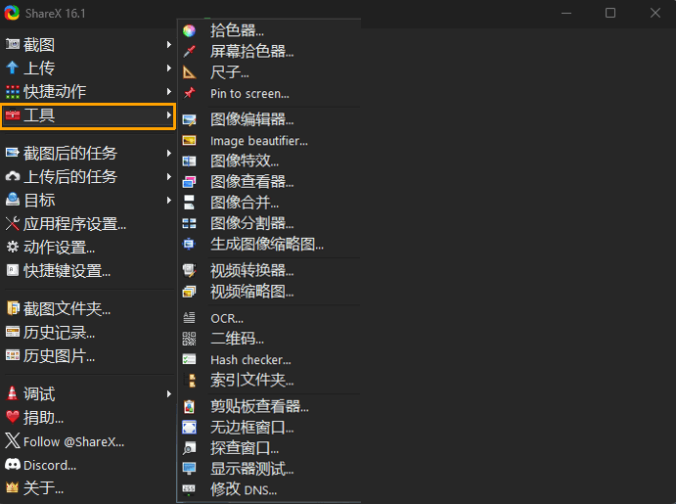Screen dimensions: 676x504
Task: Click the 索引文件夹 tree icon
Action: click(x=189, y=381)
